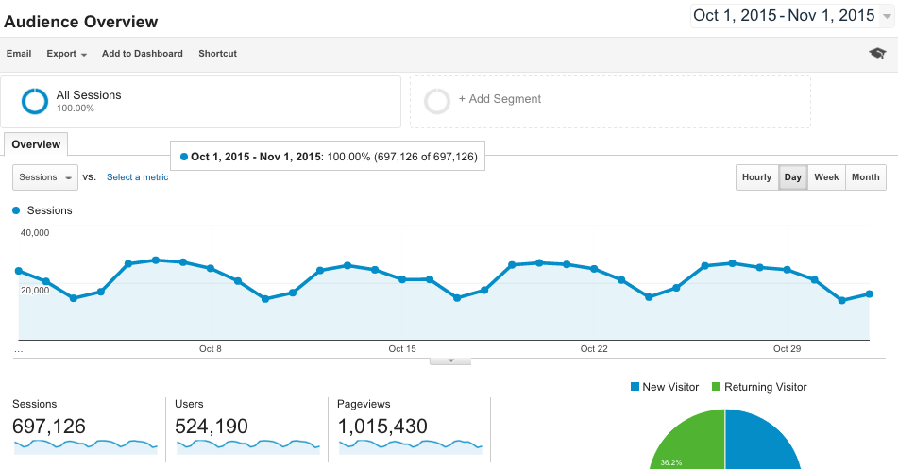
Task: Click the Sessions chart legend label
Action: point(50,210)
